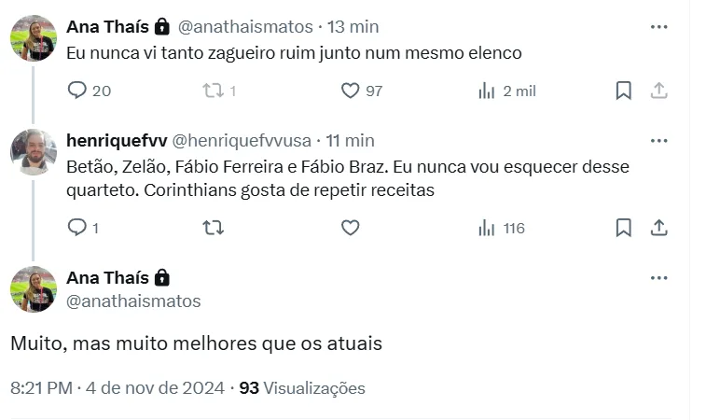Click henriquefvv's profile avatar
706x420 pixels.
pyautogui.click(x=34, y=152)
